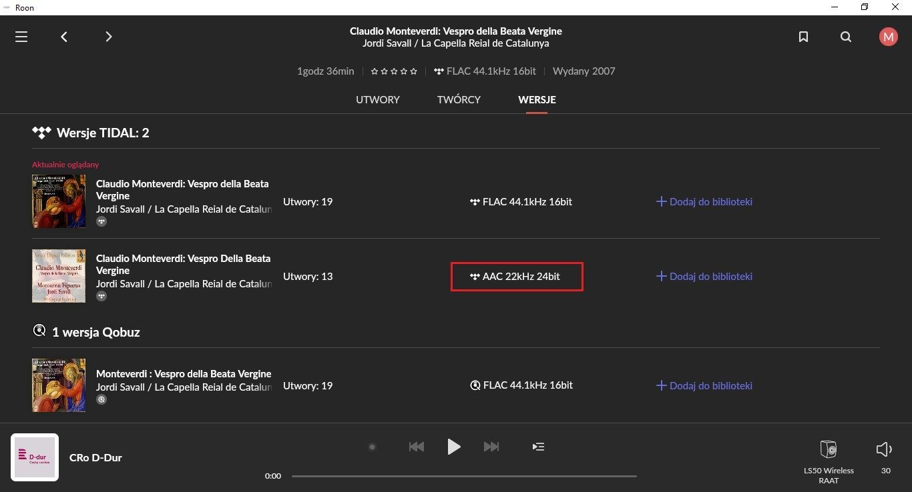Viewport: 912px width, 492px height.
Task: Open the search magnifier
Action: tap(846, 37)
